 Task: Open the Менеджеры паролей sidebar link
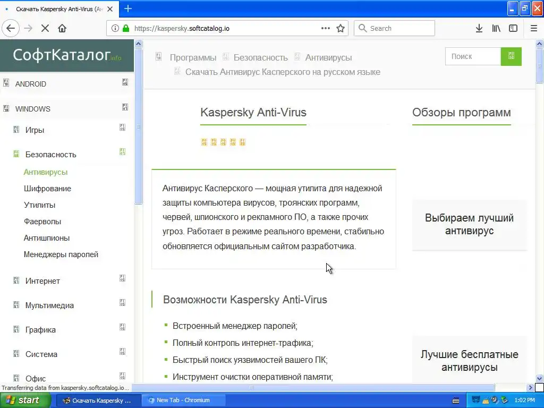[x=61, y=254]
